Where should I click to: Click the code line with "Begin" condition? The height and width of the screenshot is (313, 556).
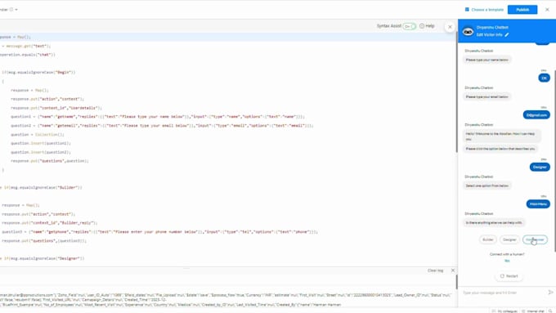click(38, 72)
